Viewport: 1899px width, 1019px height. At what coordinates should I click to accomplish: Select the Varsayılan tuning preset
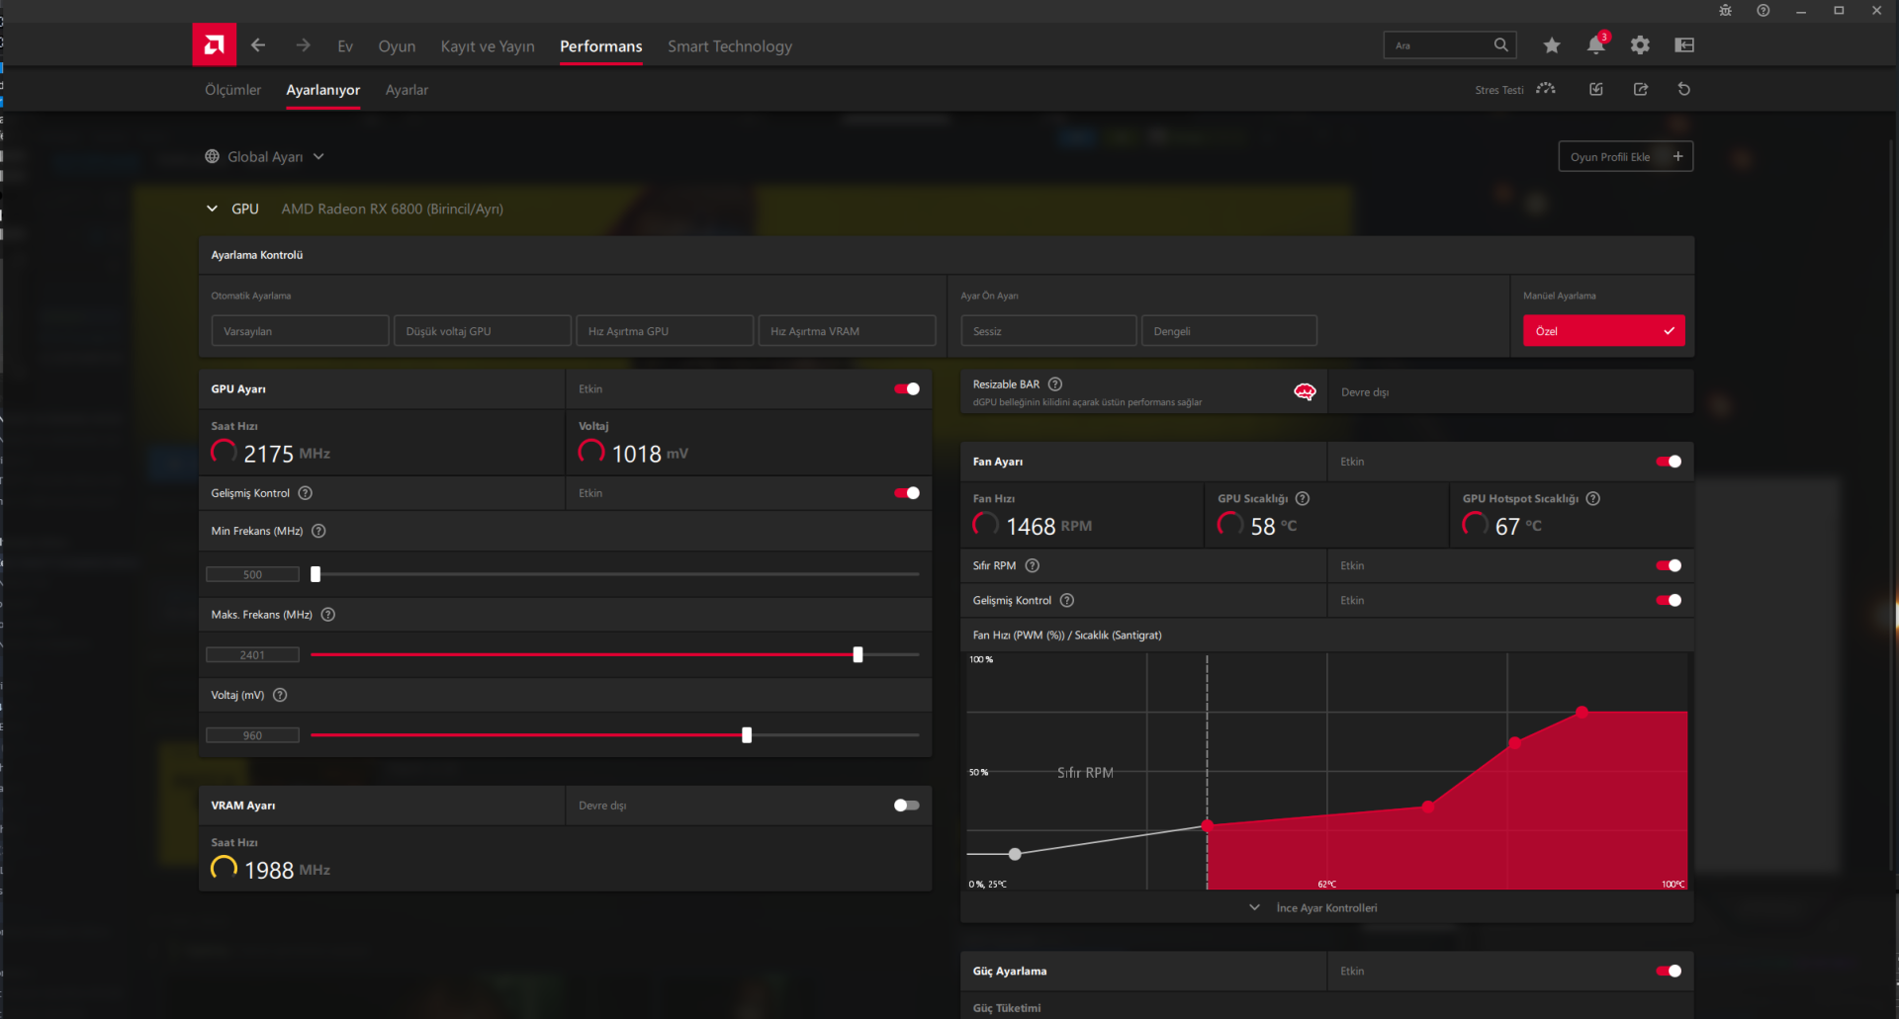pos(300,331)
